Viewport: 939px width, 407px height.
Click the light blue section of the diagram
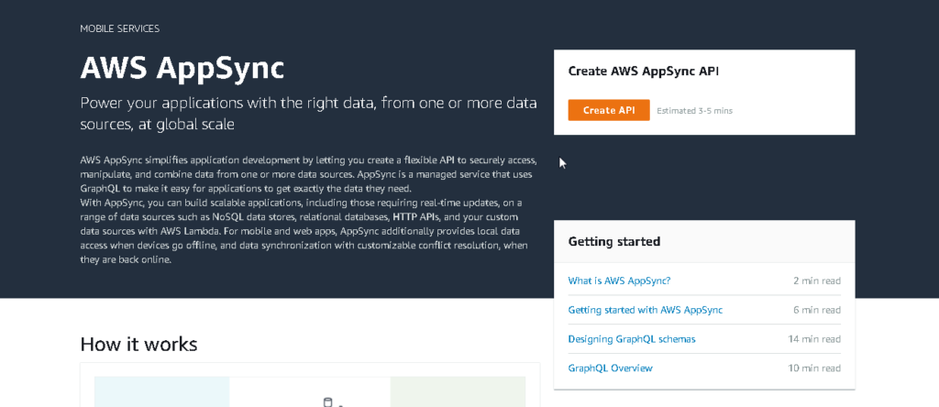[x=161, y=392]
